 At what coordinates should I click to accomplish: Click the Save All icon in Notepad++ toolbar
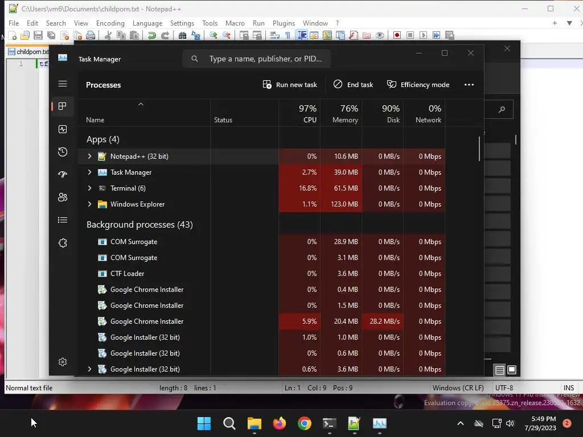pos(51,35)
